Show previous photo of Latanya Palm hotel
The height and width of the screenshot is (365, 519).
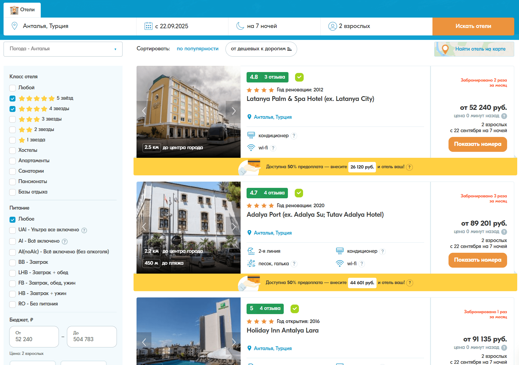pyautogui.click(x=144, y=111)
